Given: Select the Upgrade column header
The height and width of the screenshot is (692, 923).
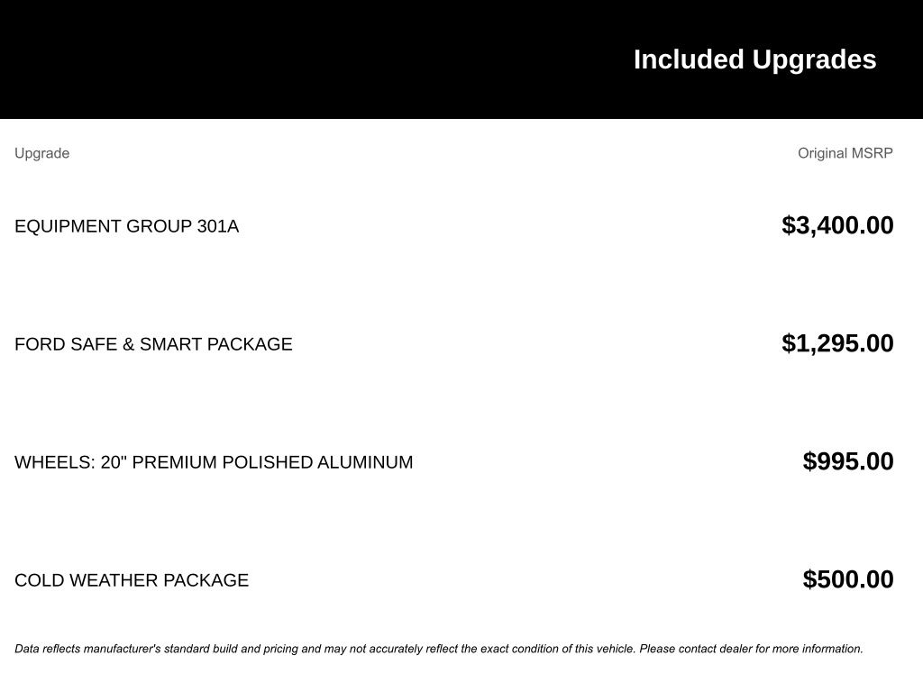Looking at the screenshot, I should (41, 153).
